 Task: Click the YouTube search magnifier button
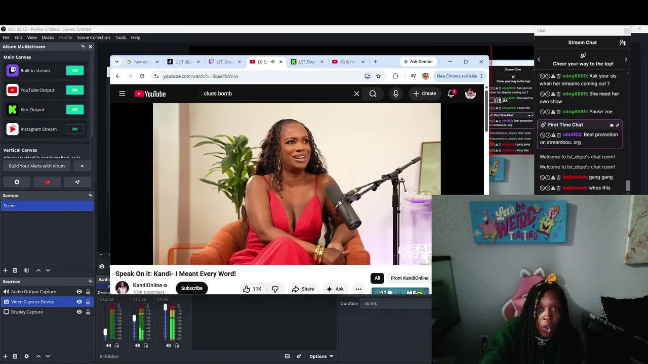[x=373, y=94]
